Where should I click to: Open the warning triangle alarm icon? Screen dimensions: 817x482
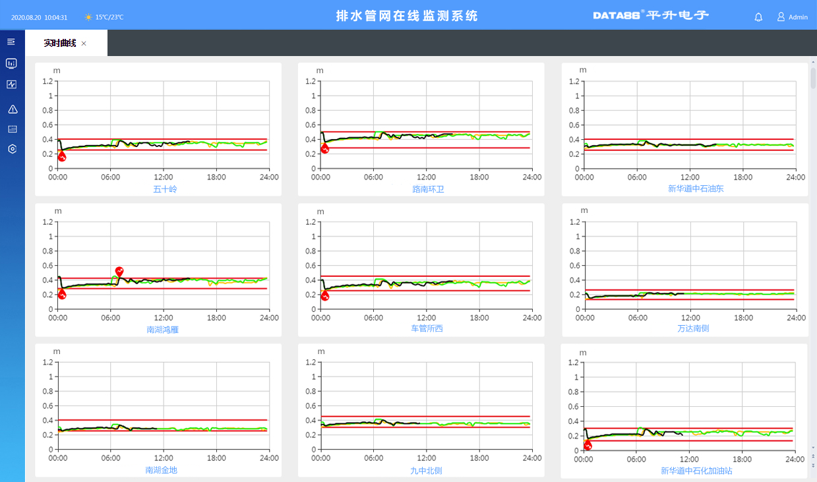[12, 109]
